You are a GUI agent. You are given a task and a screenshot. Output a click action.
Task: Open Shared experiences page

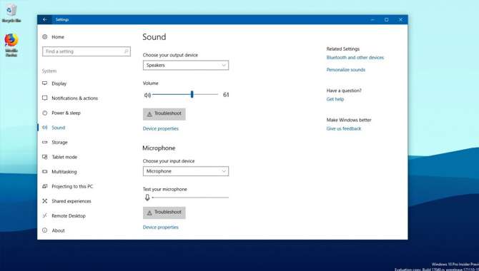pos(71,201)
